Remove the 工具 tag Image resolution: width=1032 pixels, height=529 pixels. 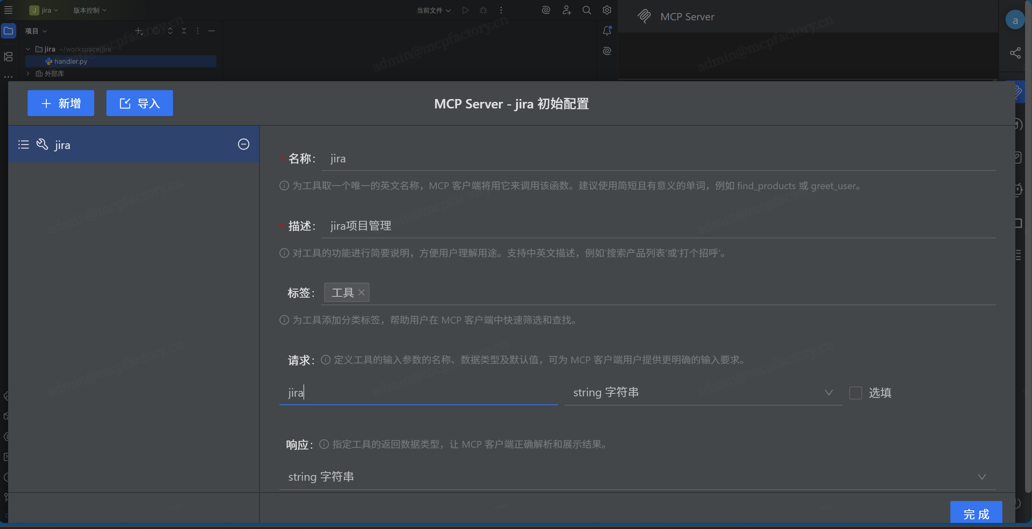click(x=361, y=292)
